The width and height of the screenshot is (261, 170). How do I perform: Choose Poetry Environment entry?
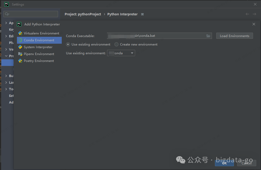pyautogui.click(x=39, y=61)
